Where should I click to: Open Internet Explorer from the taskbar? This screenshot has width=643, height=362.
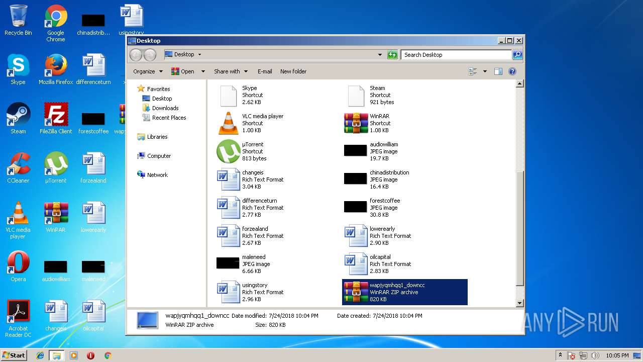click(40, 355)
